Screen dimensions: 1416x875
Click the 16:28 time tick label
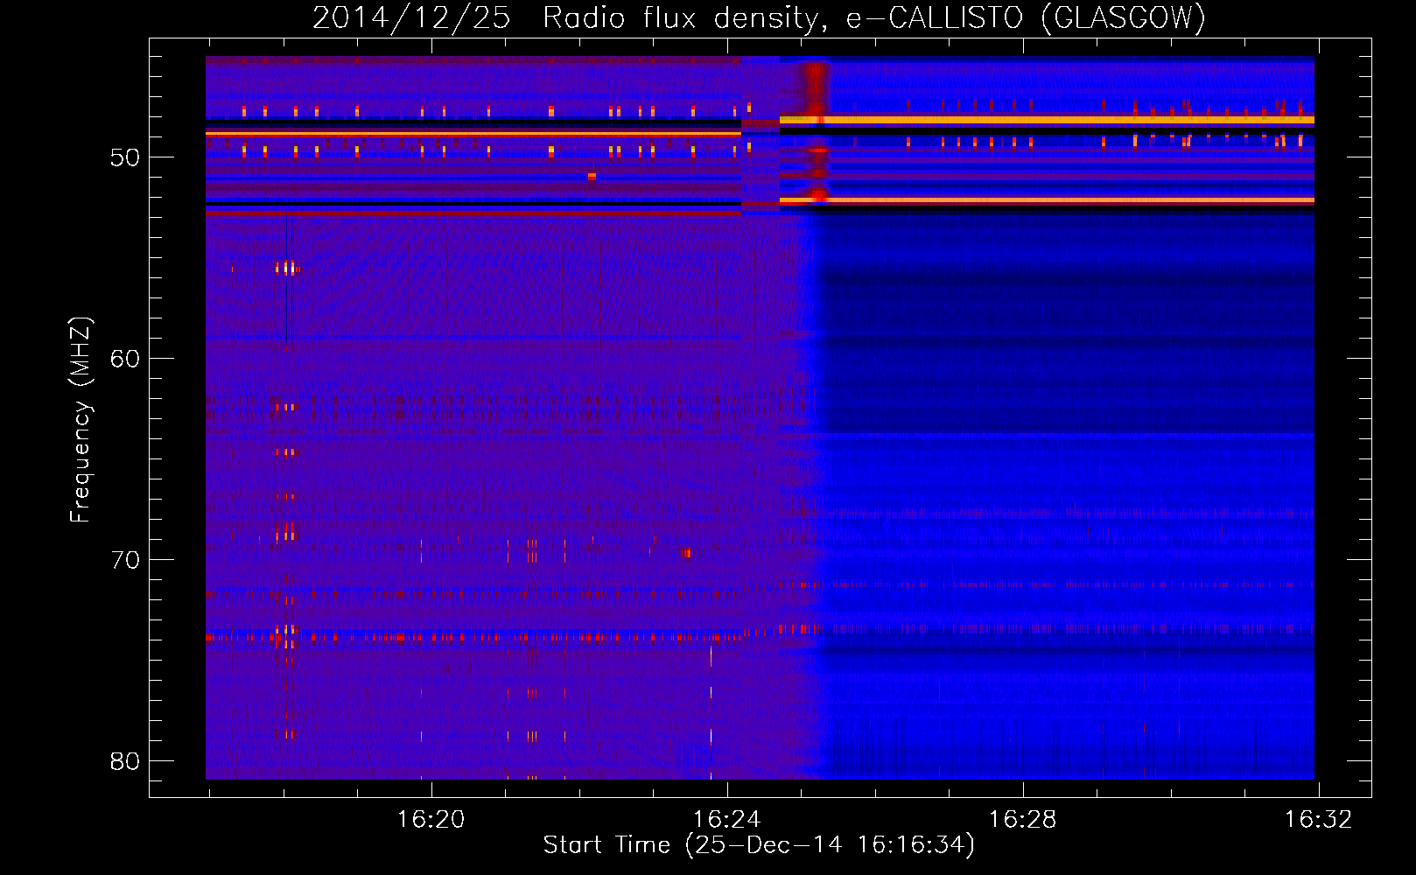click(x=1022, y=820)
